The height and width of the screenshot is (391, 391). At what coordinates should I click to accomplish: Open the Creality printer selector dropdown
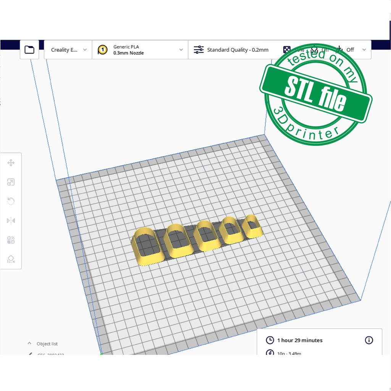click(68, 50)
